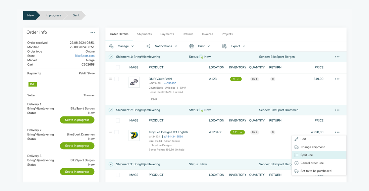This screenshot has width=369, height=191.
Task: Choose Cancel order line menu entry
Action: tap(319, 163)
